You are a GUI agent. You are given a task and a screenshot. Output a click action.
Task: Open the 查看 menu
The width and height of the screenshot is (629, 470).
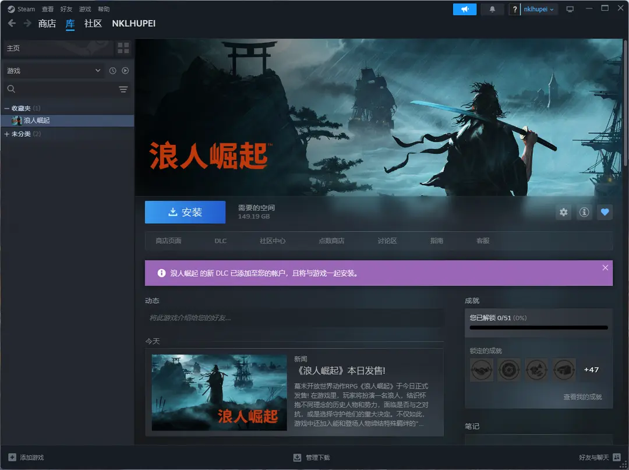click(48, 9)
